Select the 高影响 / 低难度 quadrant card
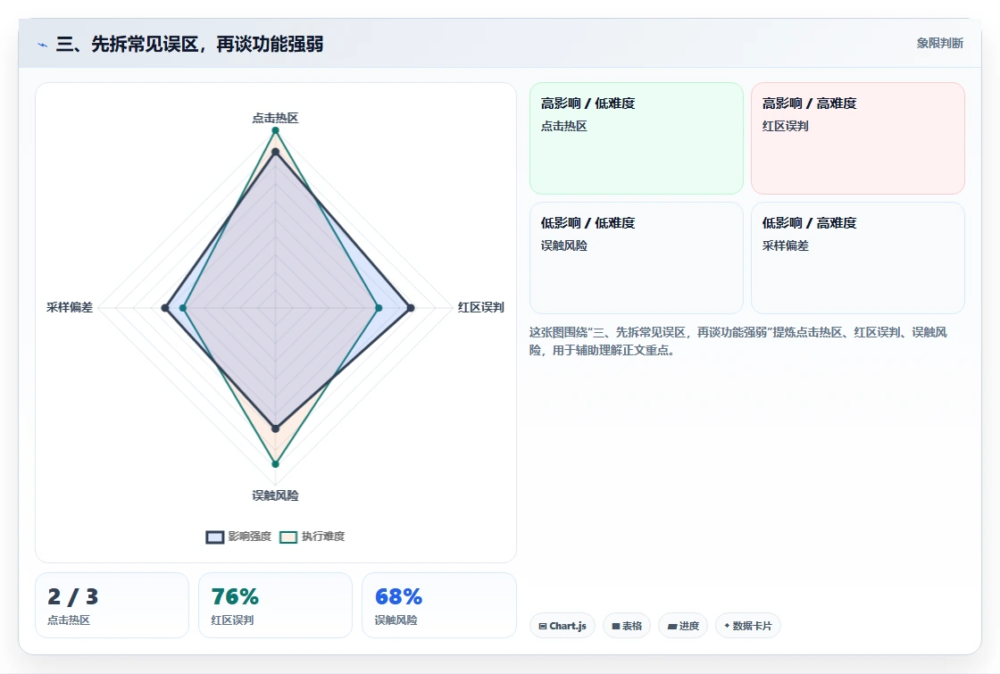 coord(637,138)
